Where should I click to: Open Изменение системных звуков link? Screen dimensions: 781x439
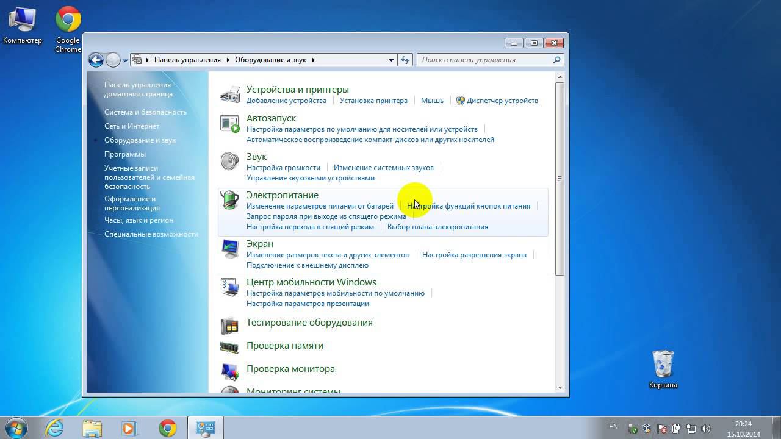click(384, 168)
